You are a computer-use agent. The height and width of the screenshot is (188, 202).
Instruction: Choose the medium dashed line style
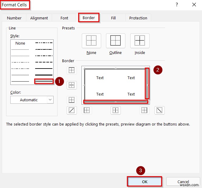(x=44, y=62)
